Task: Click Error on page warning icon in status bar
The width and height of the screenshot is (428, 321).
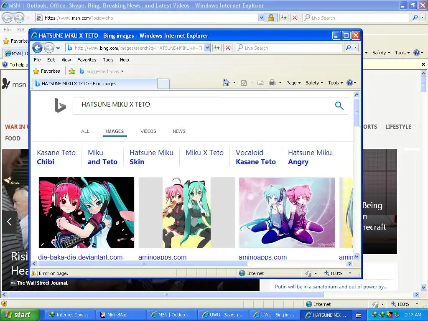Action: coord(34,273)
